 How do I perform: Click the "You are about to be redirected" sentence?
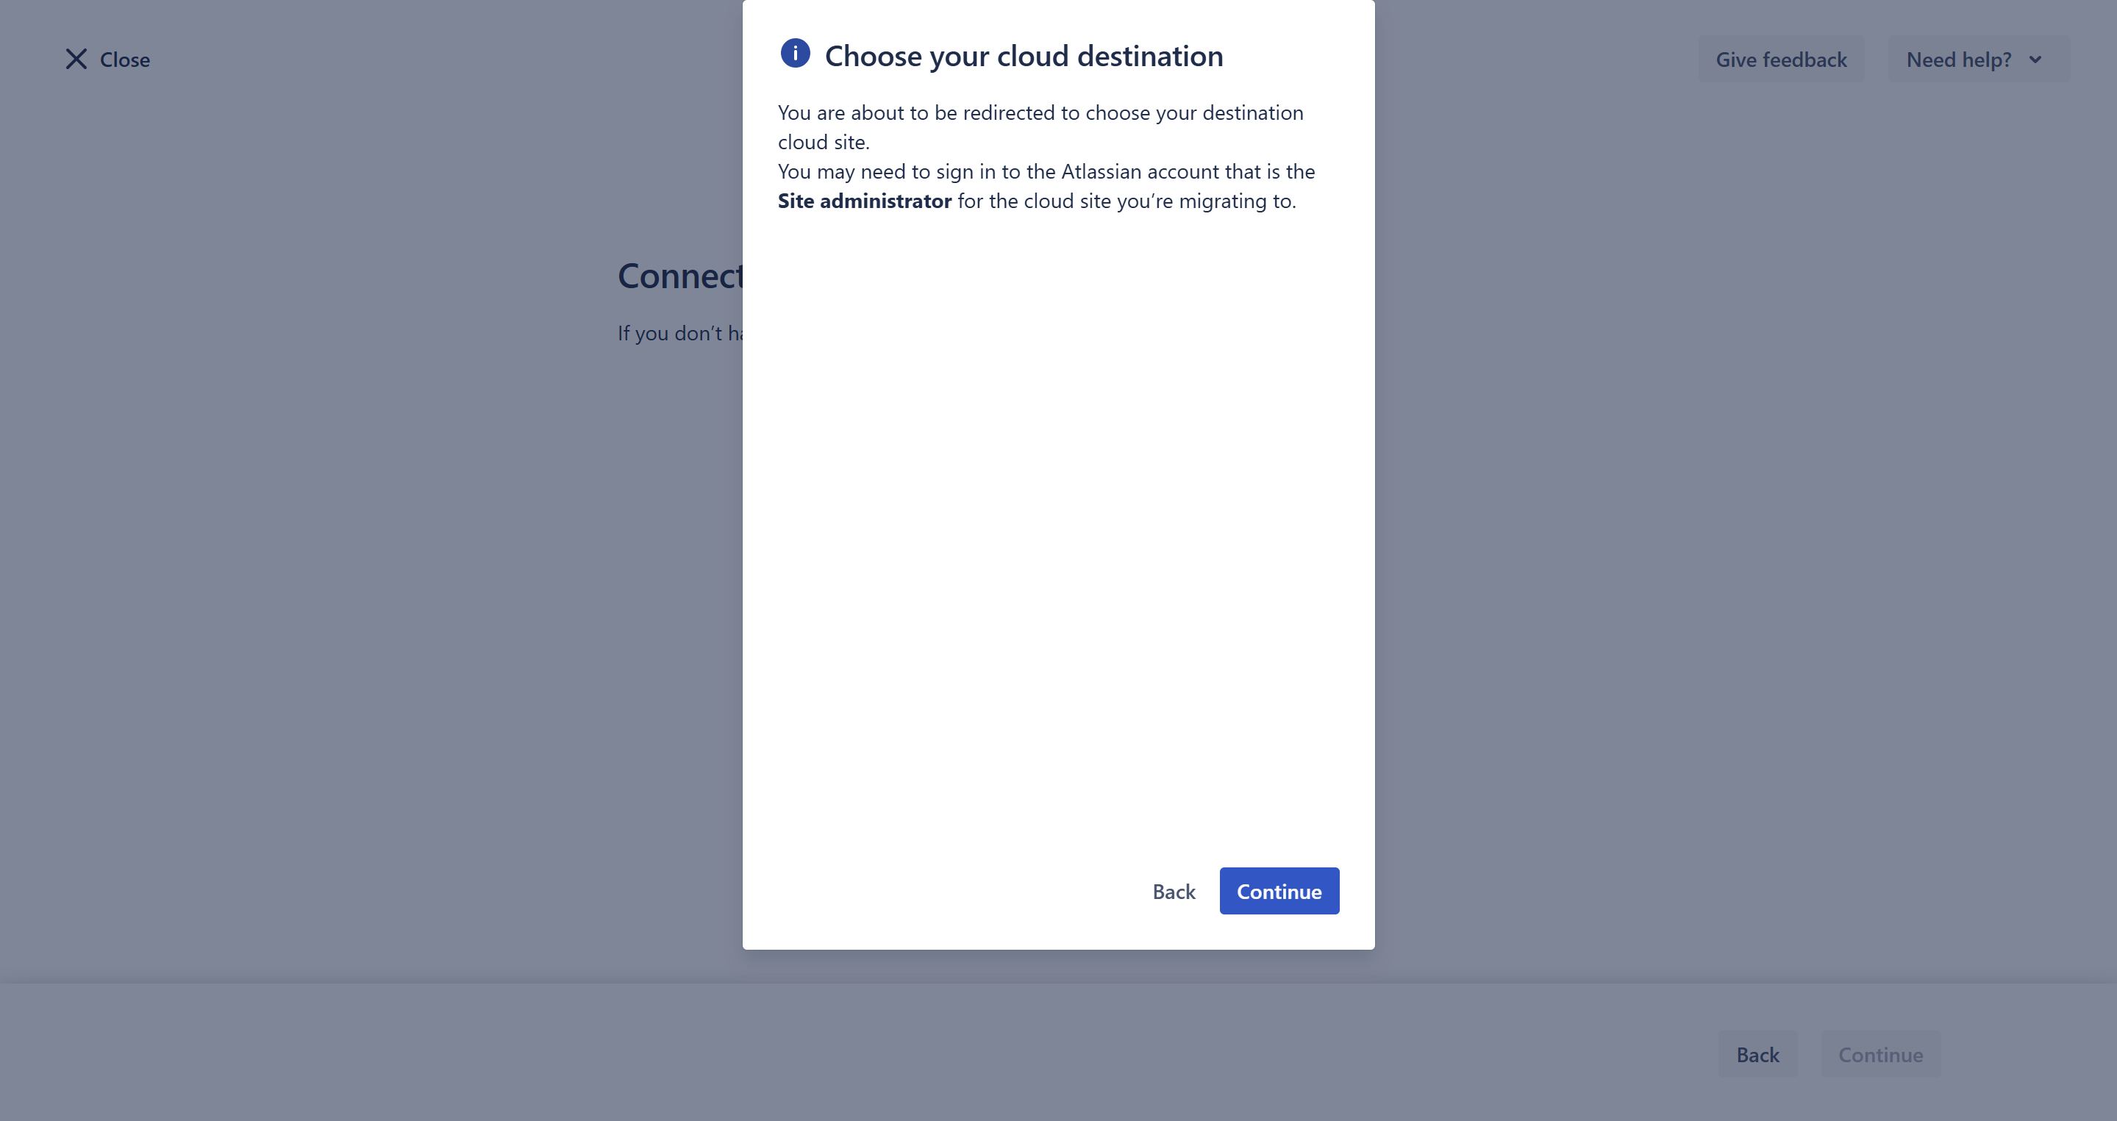coord(1040,112)
